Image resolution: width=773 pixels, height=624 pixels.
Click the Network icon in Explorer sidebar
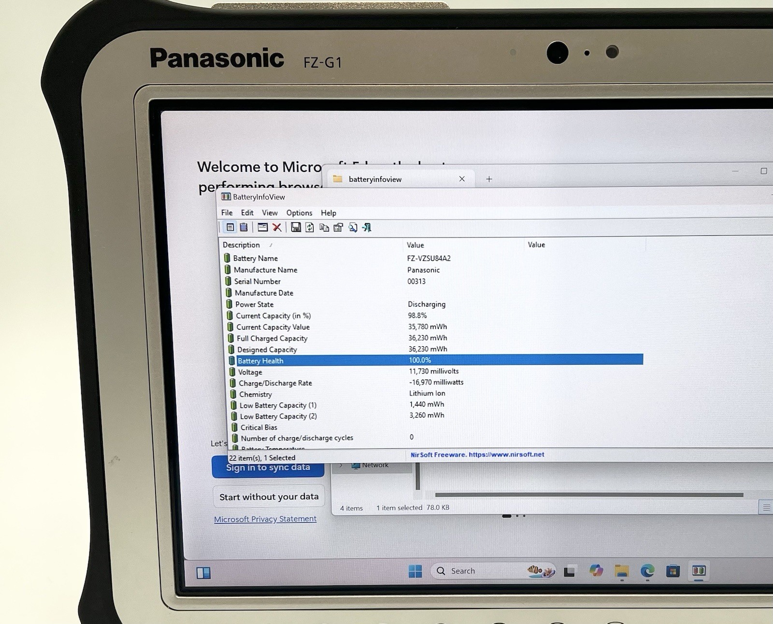pos(356,465)
